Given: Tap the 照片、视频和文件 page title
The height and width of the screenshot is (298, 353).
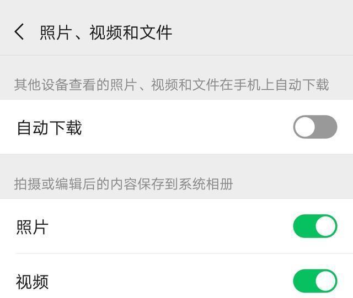Looking at the screenshot, I should pyautogui.click(x=106, y=32).
